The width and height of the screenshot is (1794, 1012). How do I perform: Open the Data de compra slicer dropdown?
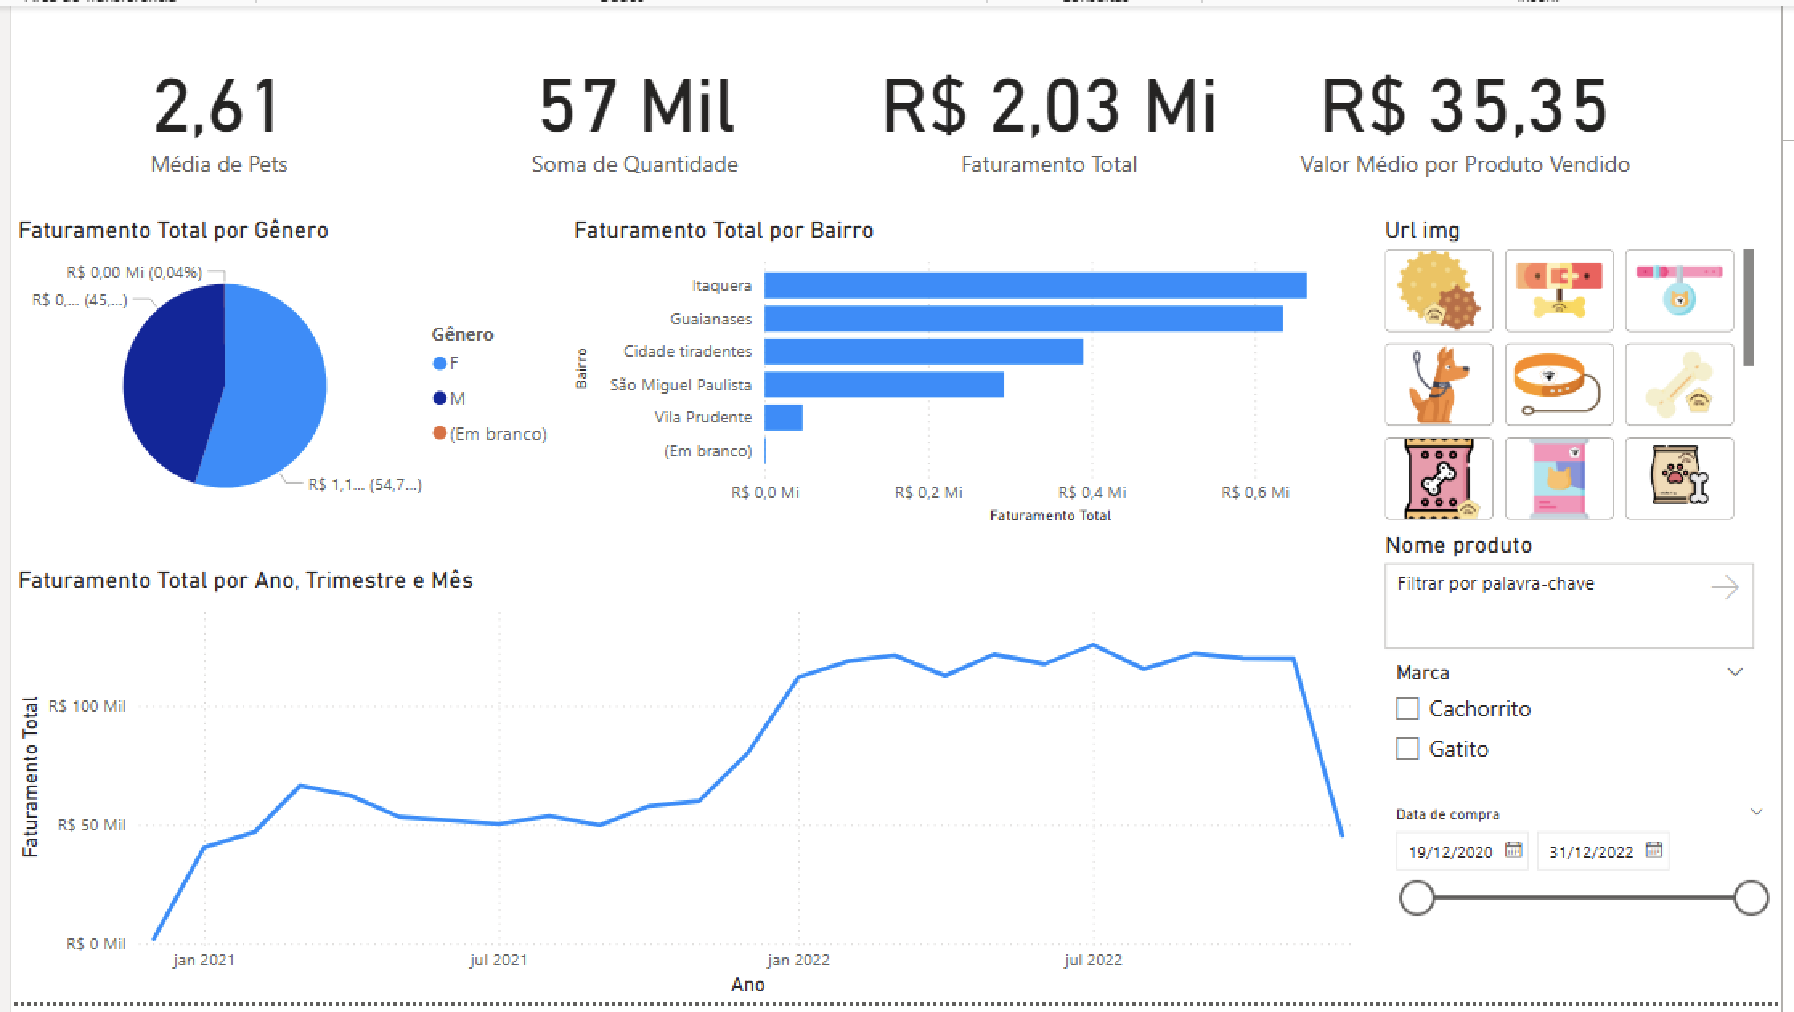pyautogui.click(x=1756, y=812)
